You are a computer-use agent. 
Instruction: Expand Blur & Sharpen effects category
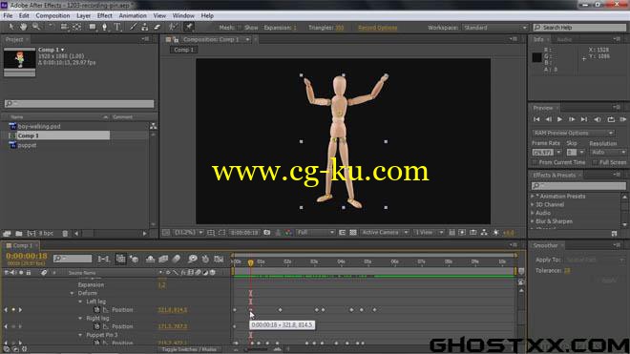pyautogui.click(x=533, y=221)
